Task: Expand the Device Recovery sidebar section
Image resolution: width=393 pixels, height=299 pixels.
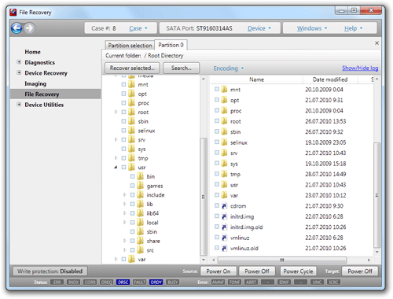Action: (19, 72)
